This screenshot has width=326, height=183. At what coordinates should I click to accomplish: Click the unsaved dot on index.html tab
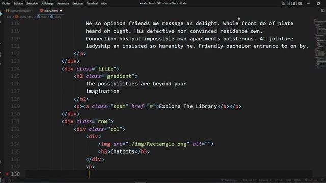(61, 11)
